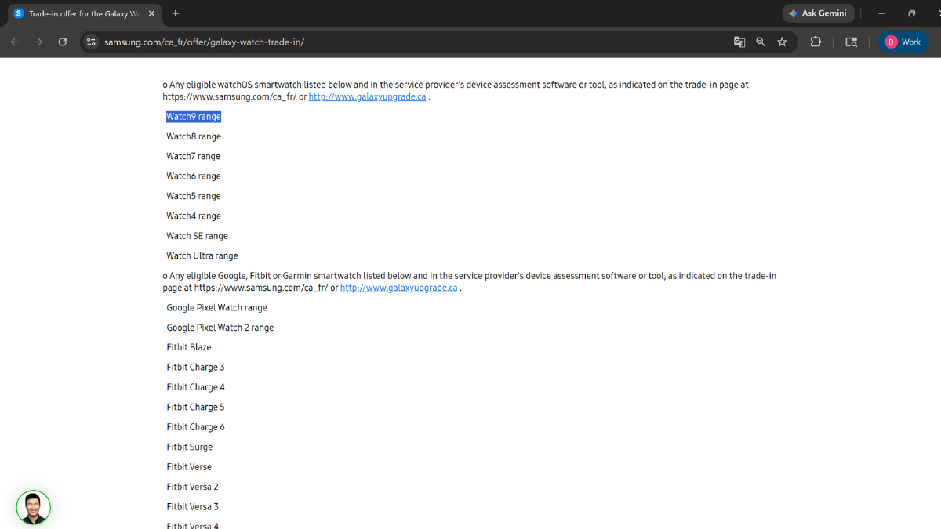941x529 pixels.
Task: Click the Google Lens search icon in the toolbar
Action: pyautogui.click(x=851, y=42)
